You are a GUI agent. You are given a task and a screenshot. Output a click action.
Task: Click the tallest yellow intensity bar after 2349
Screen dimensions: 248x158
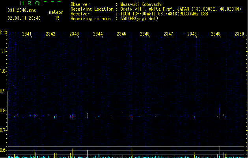tap(220, 152)
